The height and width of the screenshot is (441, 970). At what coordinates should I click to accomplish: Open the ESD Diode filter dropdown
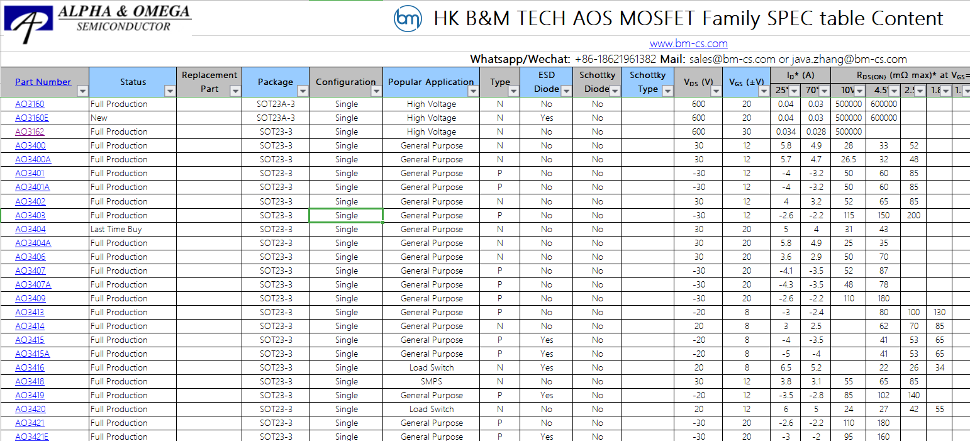[566, 92]
